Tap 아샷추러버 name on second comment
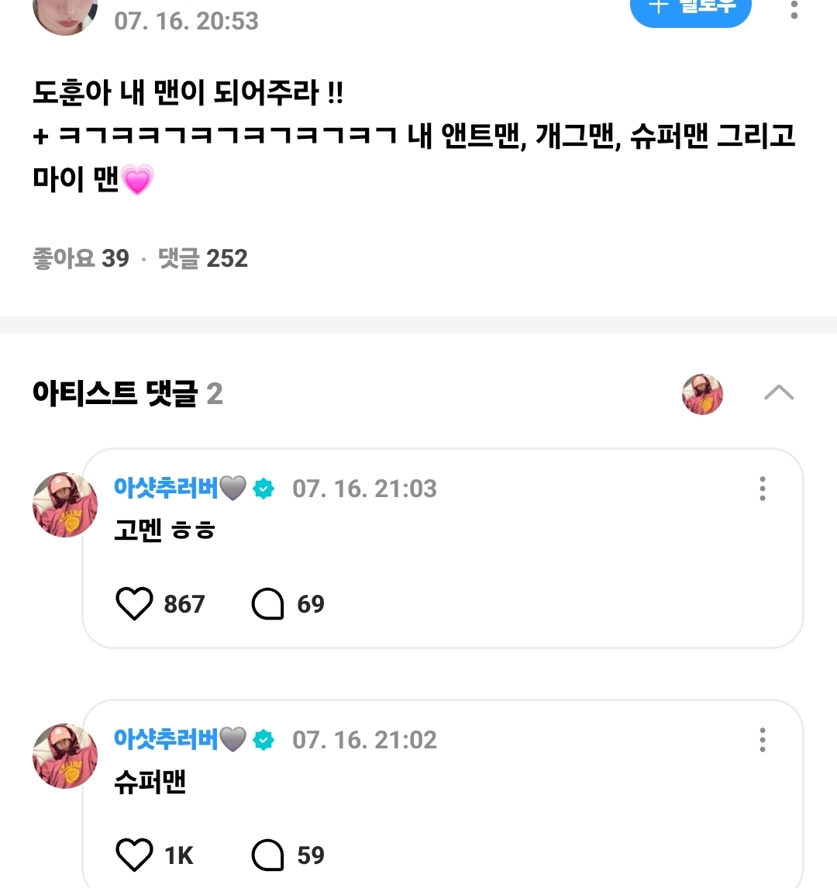Screen dimensions: 837x888 [167, 740]
